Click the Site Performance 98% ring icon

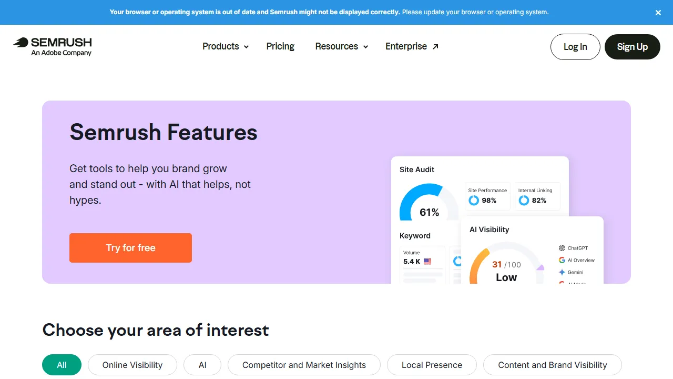[474, 201]
